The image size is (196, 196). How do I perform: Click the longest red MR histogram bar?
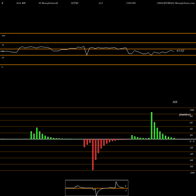pyautogui.click(x=93, y=154)
